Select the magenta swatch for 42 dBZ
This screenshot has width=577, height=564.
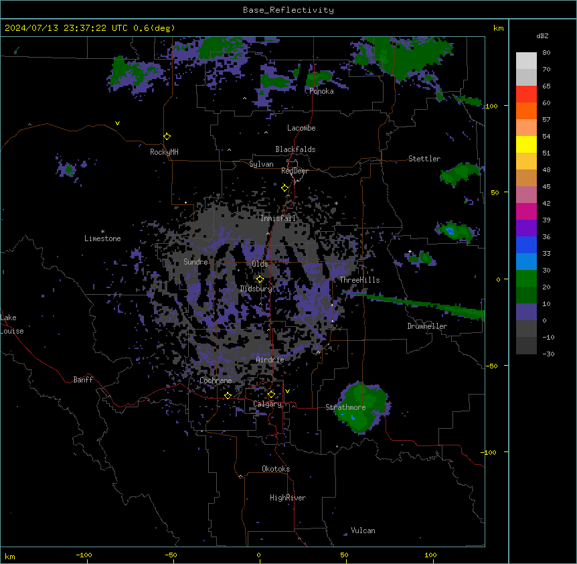(x=526, y=211)
